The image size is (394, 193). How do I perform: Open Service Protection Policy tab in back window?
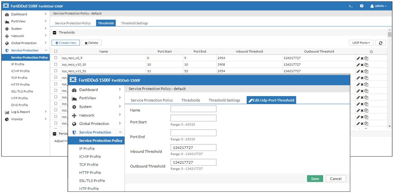tap(73, 23)
